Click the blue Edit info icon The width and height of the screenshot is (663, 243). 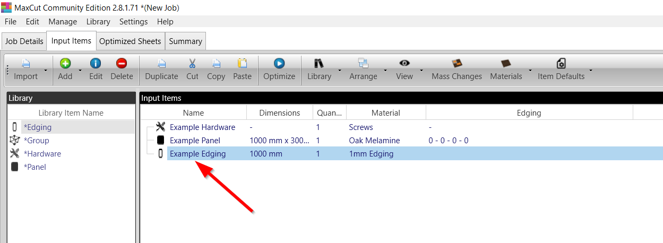(x=96, y=64)
